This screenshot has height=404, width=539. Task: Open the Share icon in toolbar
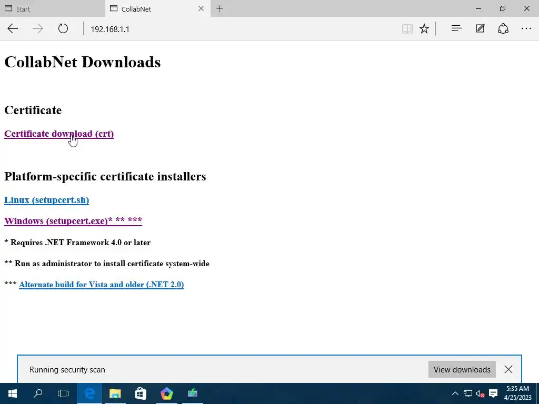[503, 28]
